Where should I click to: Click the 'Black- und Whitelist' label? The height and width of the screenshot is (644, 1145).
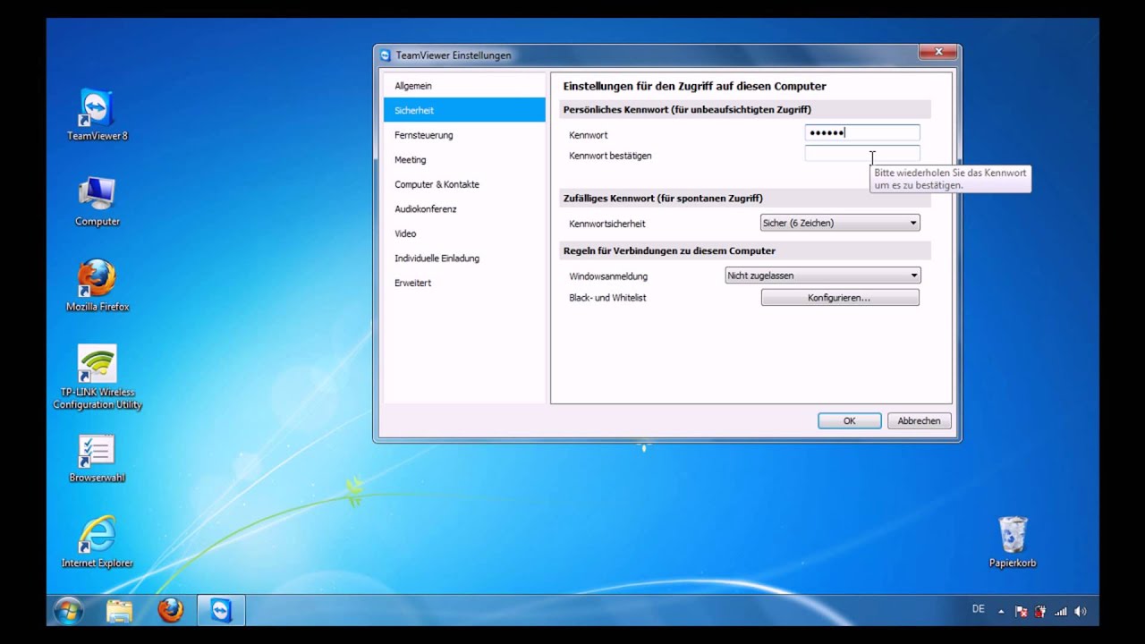607,298
